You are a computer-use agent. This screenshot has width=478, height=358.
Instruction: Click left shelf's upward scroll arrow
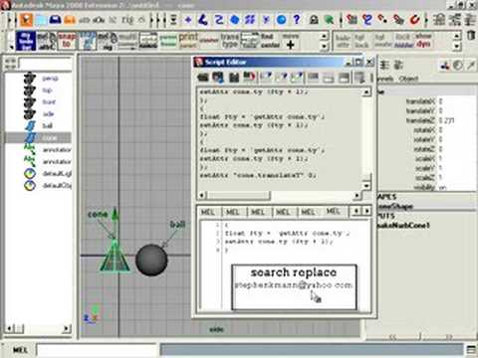click(325, 36)
